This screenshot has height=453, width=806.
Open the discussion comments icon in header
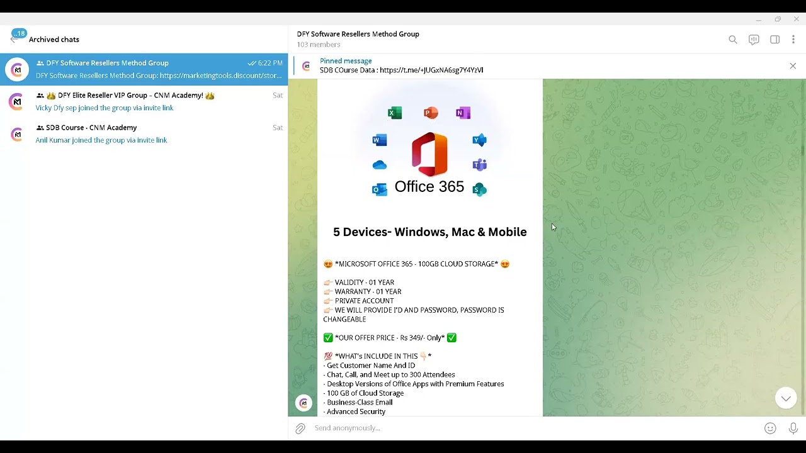[x=754, y=40]
